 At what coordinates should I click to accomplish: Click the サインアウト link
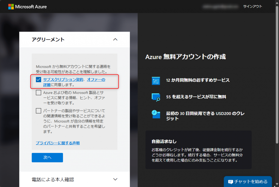253,7
